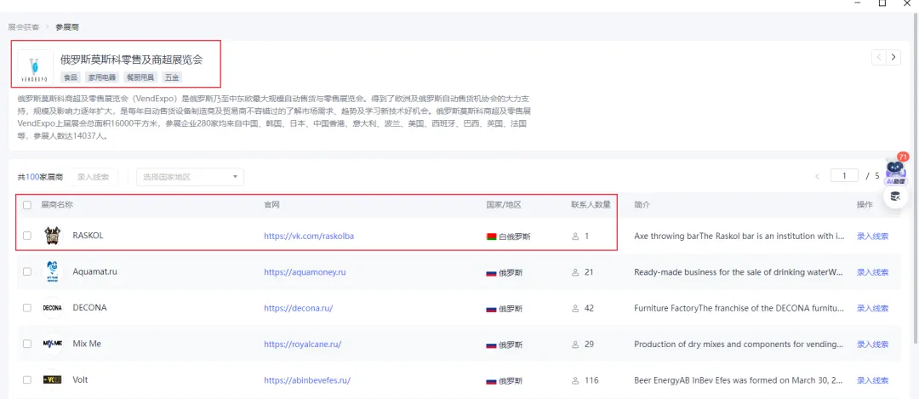The width and height of the screenshot is (919, 399).
Task: Open https://vk.com/raskolba link
Action: point(309,237)
